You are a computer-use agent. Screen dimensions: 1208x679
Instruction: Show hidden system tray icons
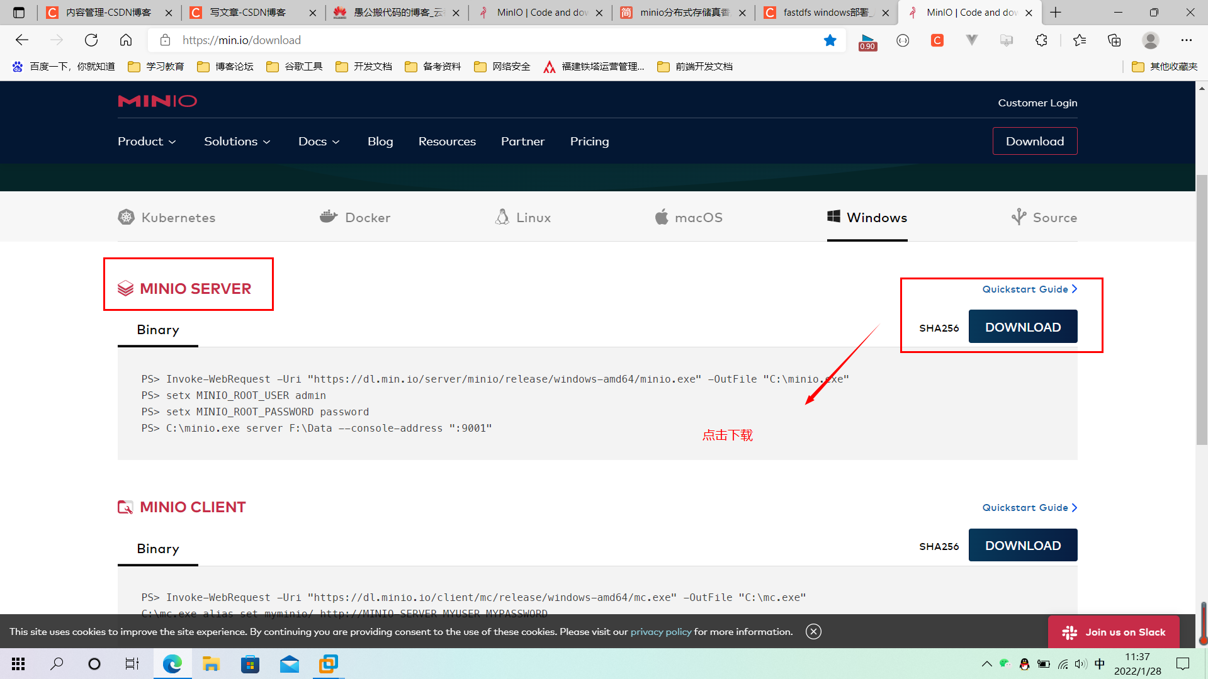coord(986,664)
